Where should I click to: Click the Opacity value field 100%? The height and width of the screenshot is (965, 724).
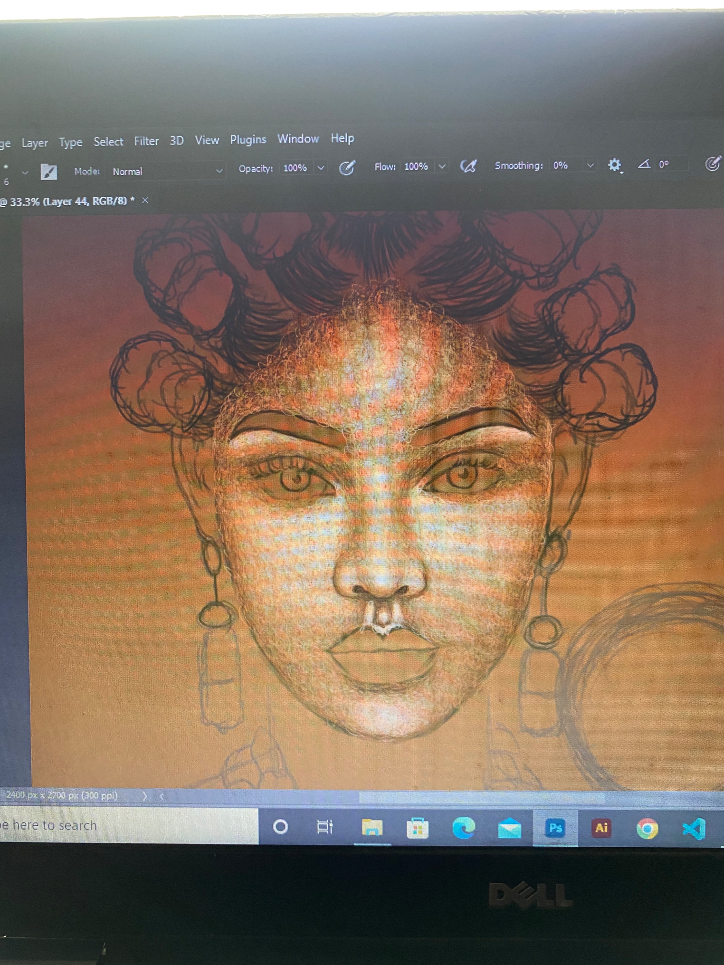[x=295, y=168]
